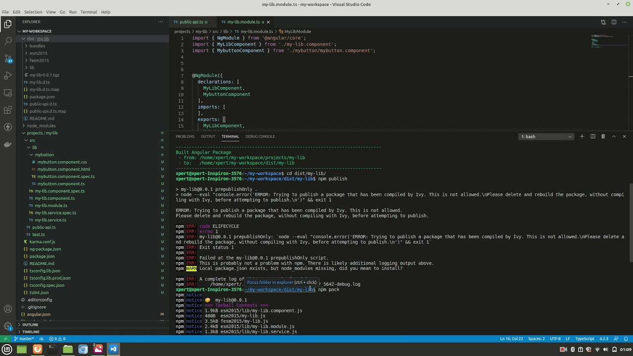
Task: Click Ln 16, Col 22 in status bar
Action: point(511,339)
